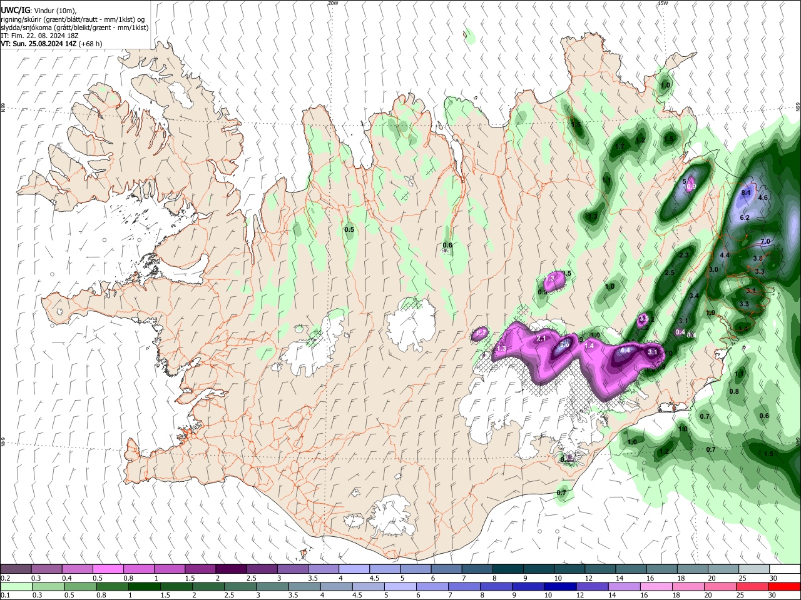Select the green swatch labeled 2 in bottom legend row
The height and width of the screenshot is (600, 801).
point(208,586)
